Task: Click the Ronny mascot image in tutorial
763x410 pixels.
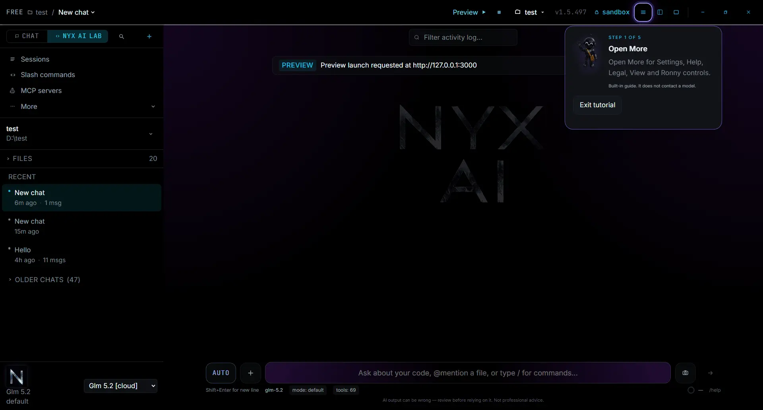Action: (589, 53)
